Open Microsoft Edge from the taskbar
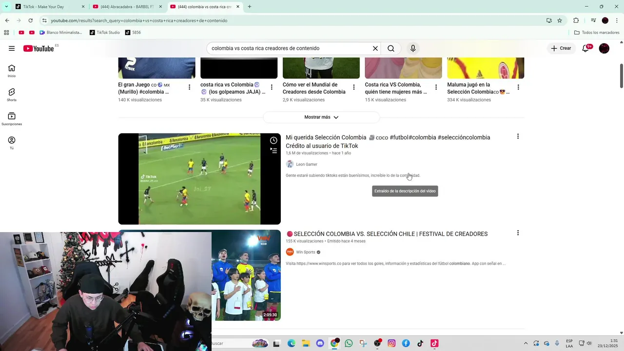 tap(291, 343)
